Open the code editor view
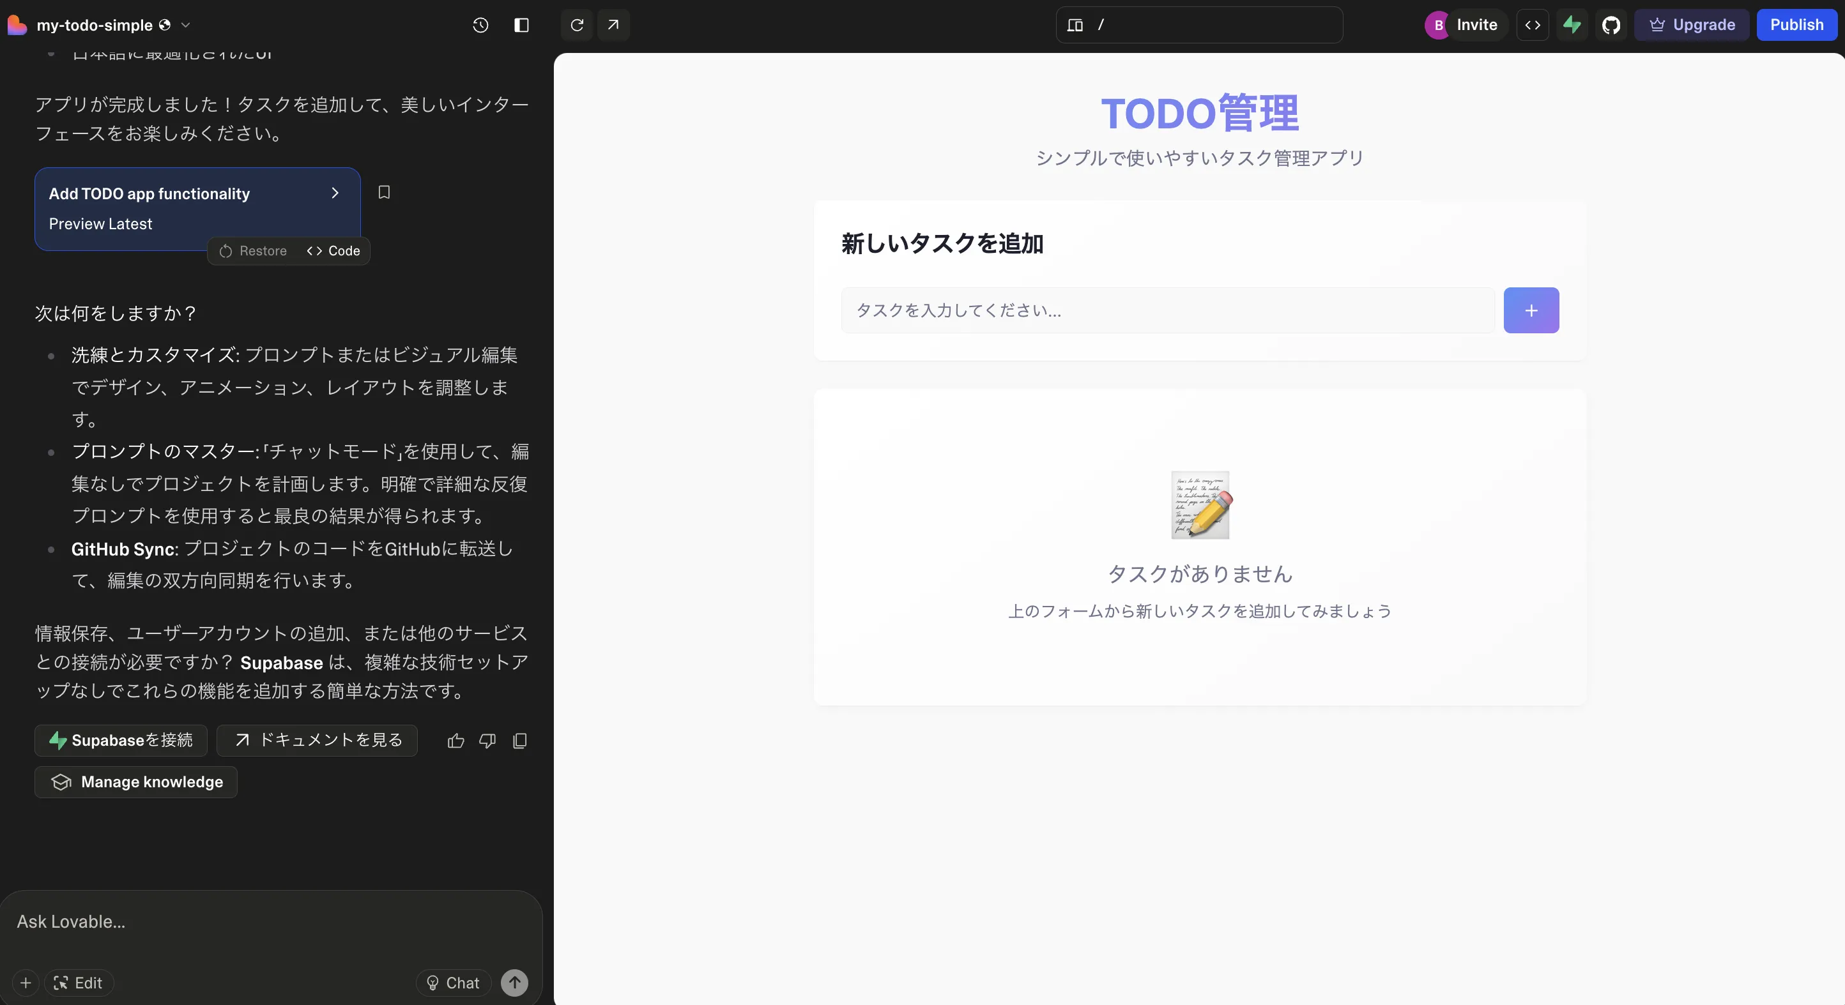 (1533, 25)
